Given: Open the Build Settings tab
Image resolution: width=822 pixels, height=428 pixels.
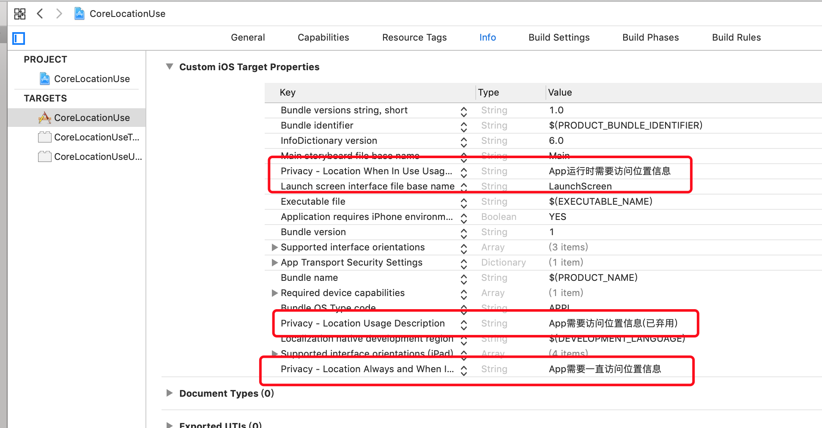Looking at the screenshot, I should (559, 37).
